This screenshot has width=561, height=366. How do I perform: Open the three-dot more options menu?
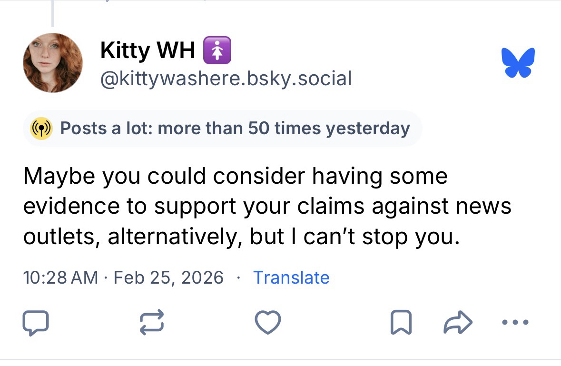point(515,322)
